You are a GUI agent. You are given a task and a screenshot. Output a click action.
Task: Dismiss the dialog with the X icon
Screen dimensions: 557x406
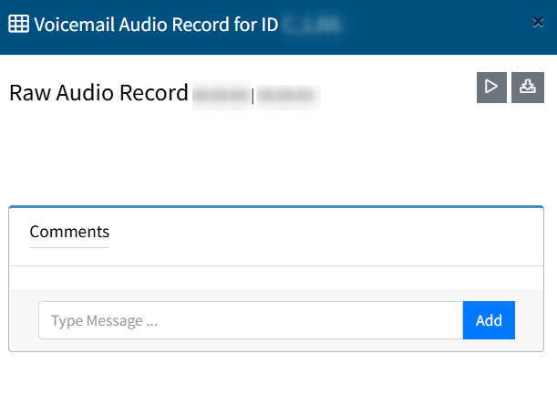(x=538, y=23)
